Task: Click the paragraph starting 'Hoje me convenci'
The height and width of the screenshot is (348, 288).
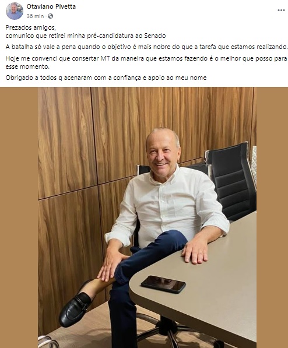Action: [x=146, y=62]
